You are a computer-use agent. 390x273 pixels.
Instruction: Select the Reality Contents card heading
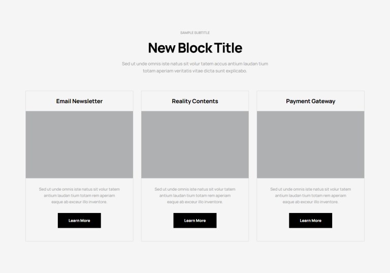coord(195,101)
